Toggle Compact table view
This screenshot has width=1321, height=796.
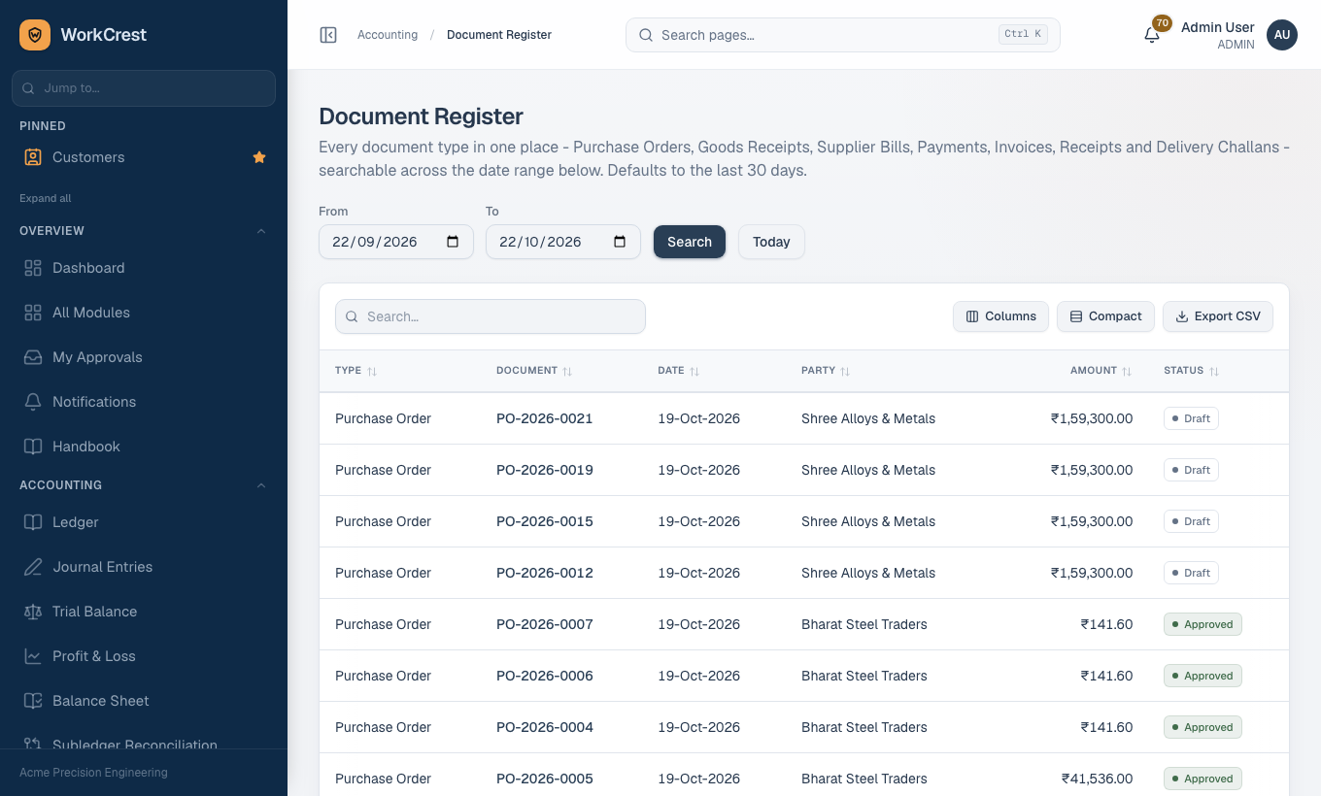(1105, 316)
